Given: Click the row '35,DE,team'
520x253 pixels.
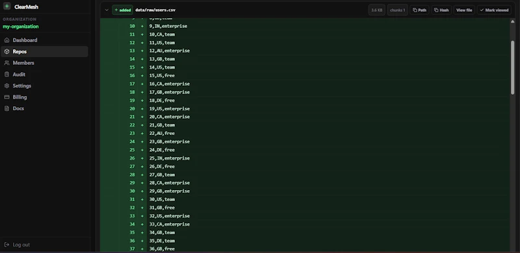Looking at the screenshot, I should [x=305, y=241].
